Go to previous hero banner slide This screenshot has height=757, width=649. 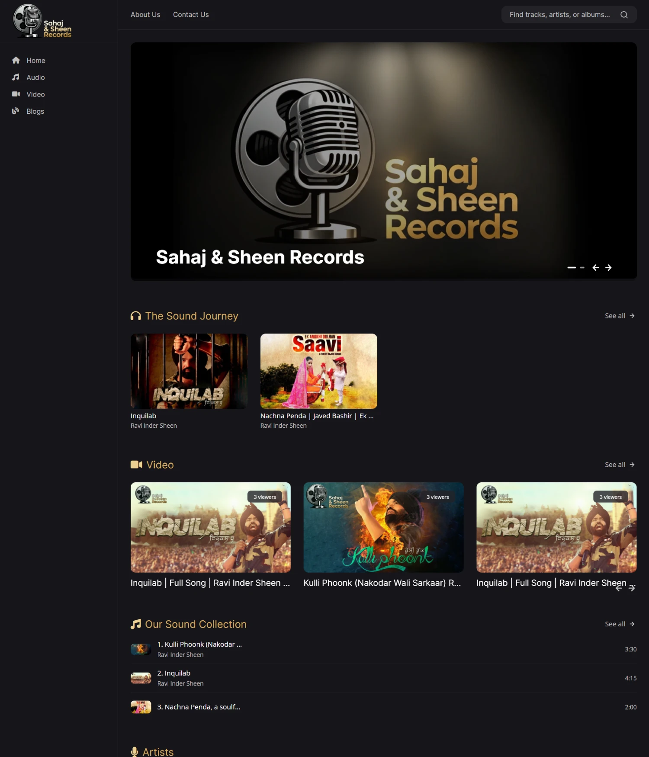596,268
